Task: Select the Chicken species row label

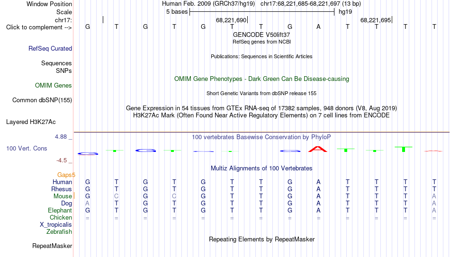Action: tap(61, 217)
